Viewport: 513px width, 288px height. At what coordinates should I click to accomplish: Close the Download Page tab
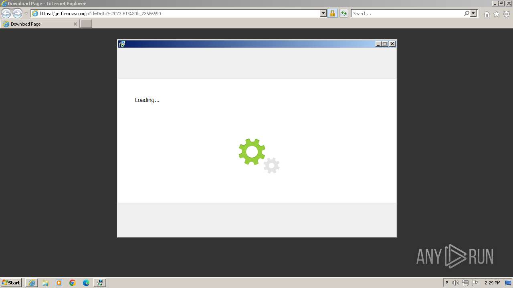tap(75, 24)
